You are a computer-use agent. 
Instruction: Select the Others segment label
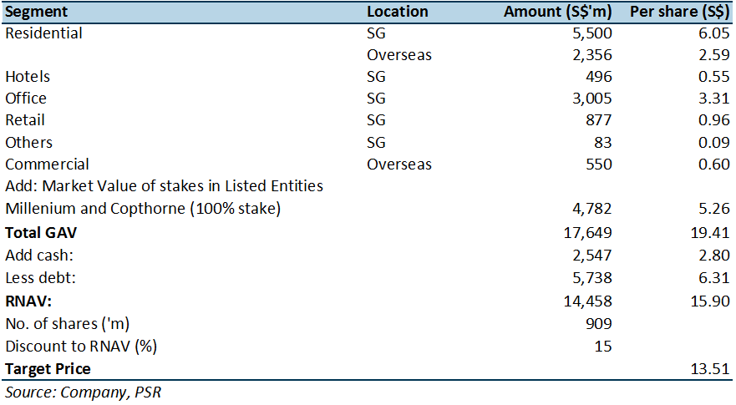28,142
